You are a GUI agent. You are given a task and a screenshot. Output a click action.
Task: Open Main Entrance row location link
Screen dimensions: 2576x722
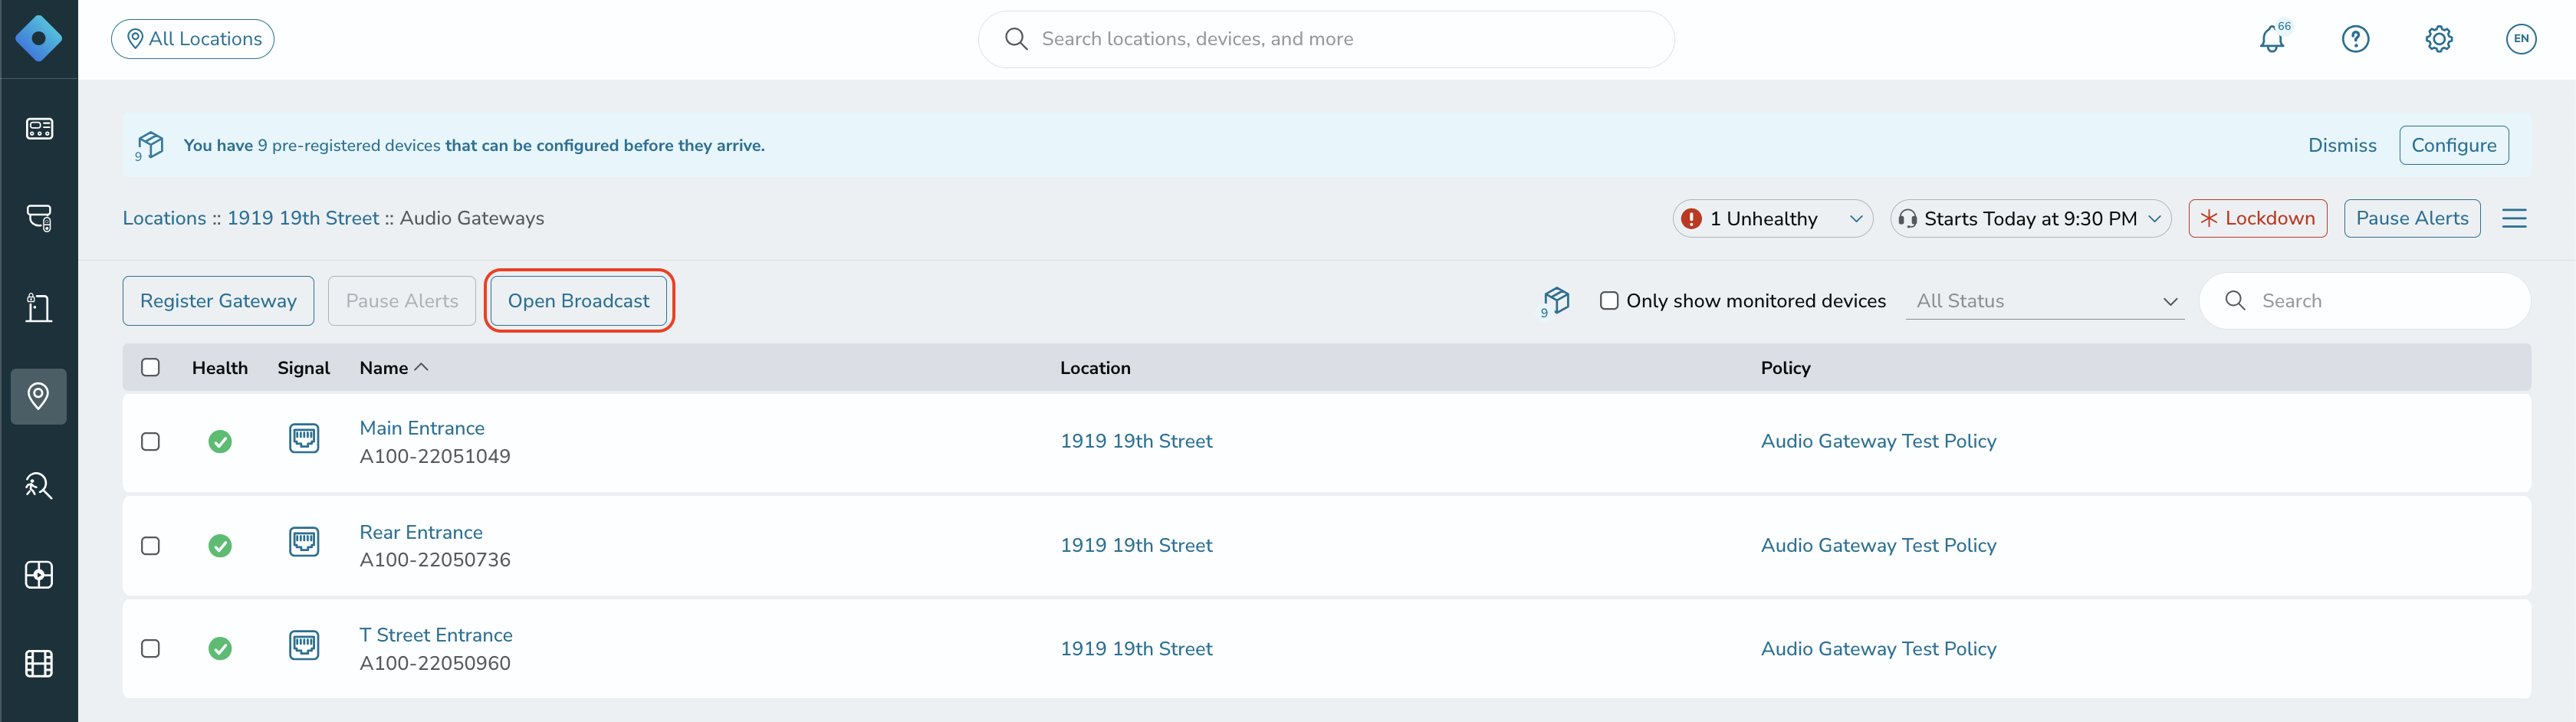click(1136, 441)
